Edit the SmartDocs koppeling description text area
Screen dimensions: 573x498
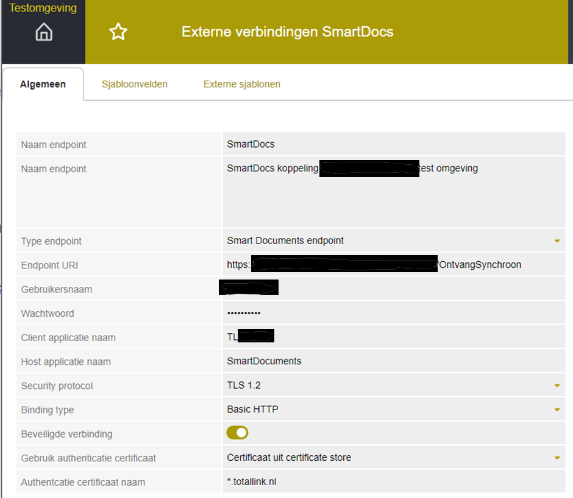tap(394, 192)
